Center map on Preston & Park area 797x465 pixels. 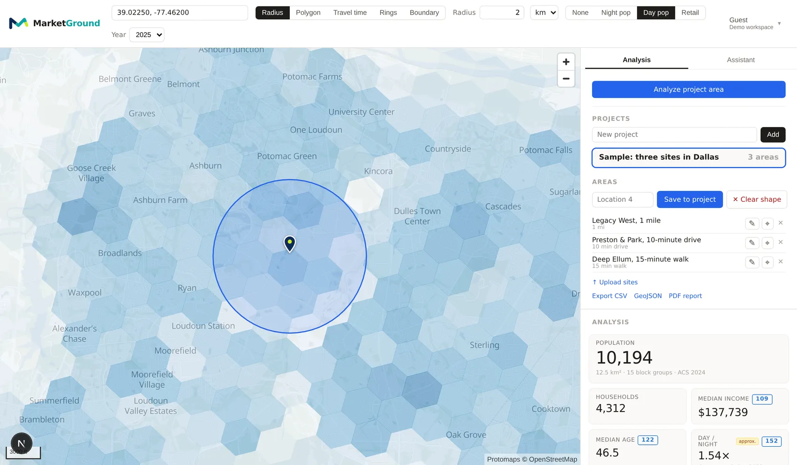tap(767, 243)
